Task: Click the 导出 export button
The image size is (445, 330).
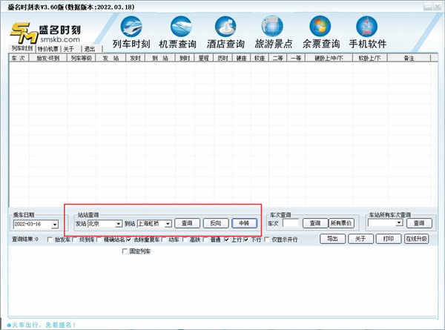Action: pyautogui.click(x=332, y=239)
